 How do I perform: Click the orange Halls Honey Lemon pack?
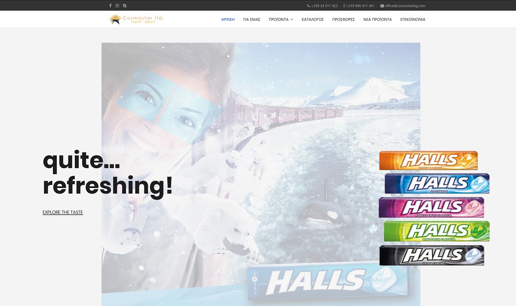point(428,161)
